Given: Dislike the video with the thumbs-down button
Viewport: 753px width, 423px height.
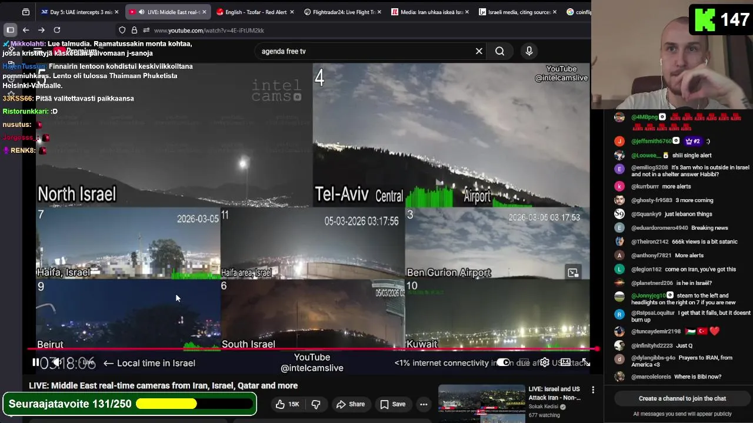Looking at the screenshot, I should [316, 404].
